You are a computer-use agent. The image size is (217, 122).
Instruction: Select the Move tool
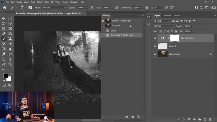click(4, 18)
